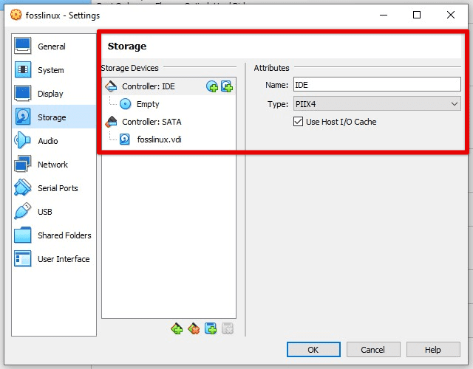The width and height of the screenshot is (473, 369).
Task: Minimize the fosslinux Settings window
Action: pyautogui.click(x=384, y=15)
